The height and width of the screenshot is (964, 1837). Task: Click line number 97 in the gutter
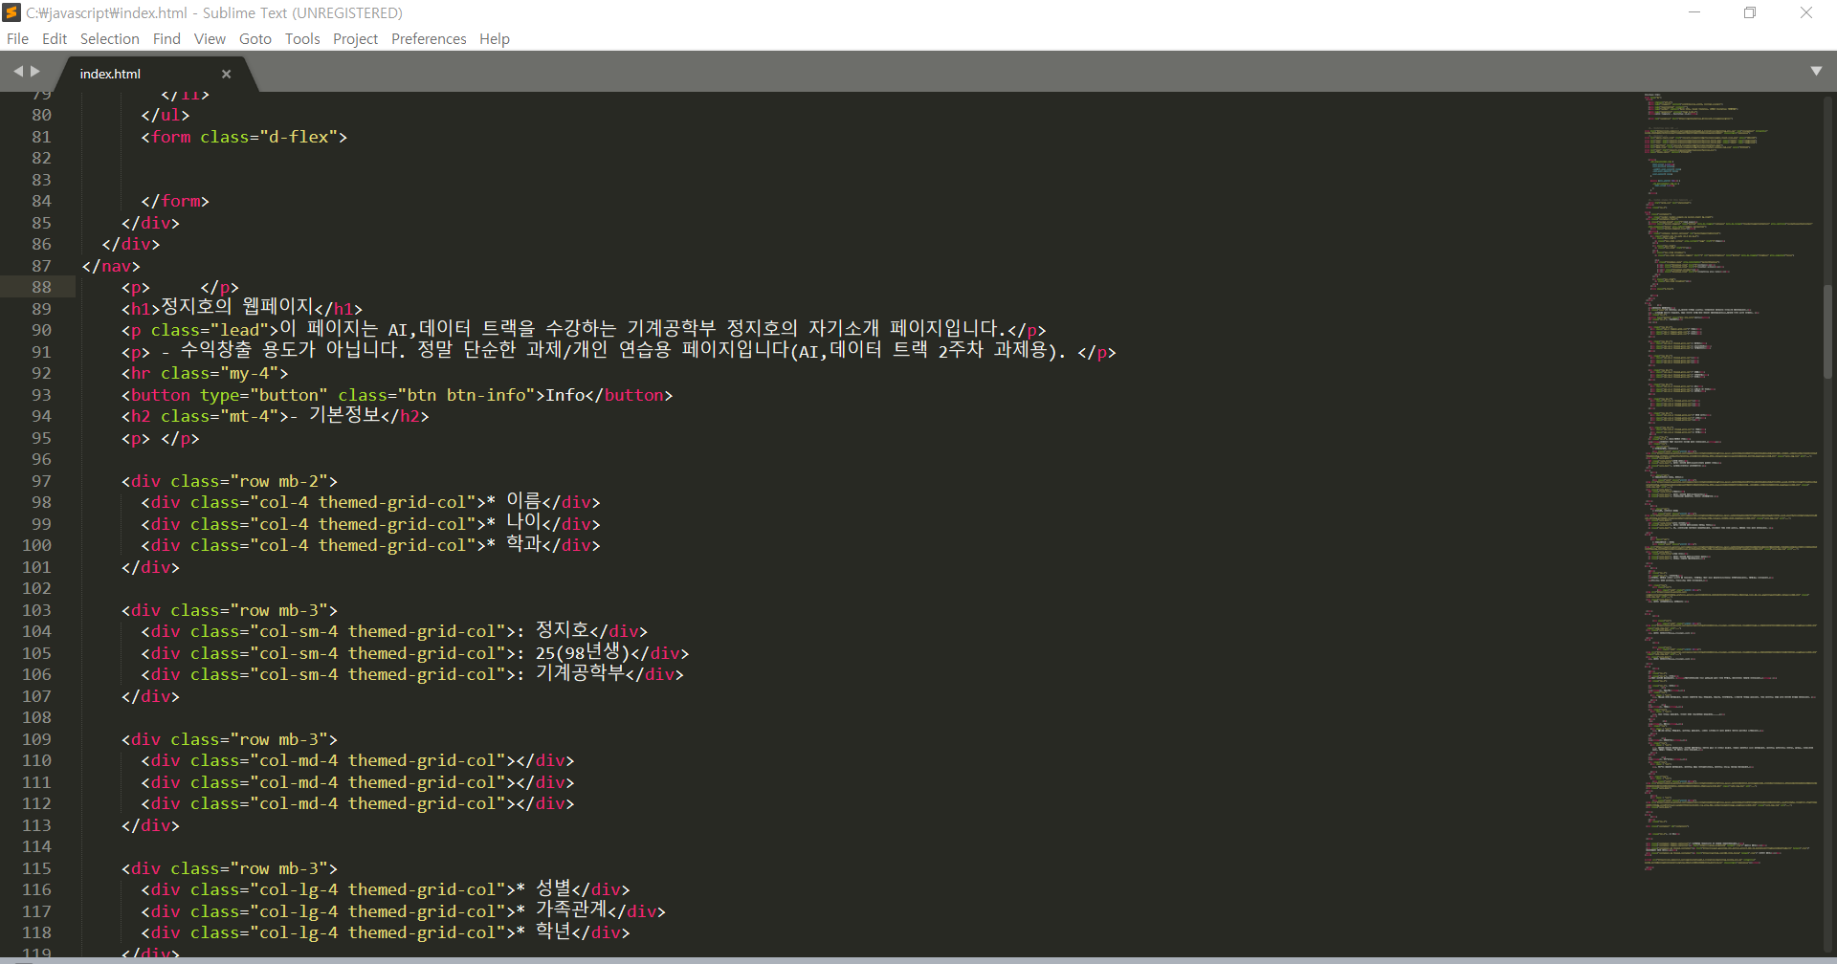[x=41, y=481]
